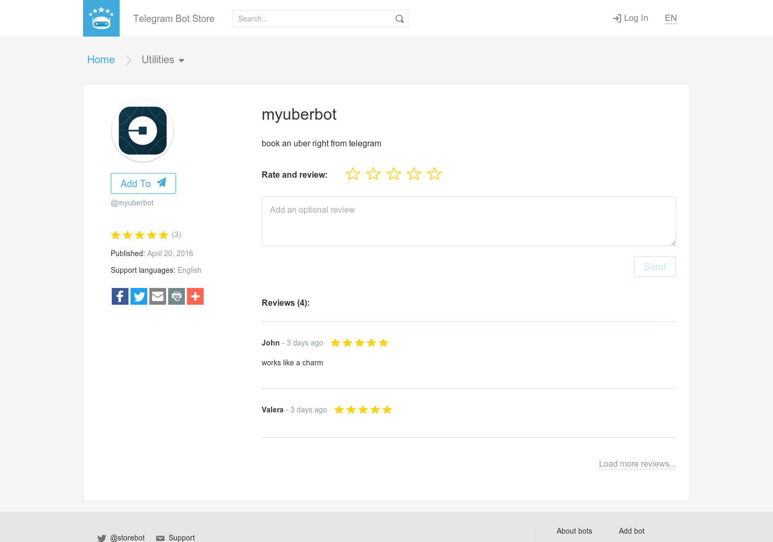Screen dimensions: 773x542
Task: Click the support language English text
Action: (x=190, y=270)
